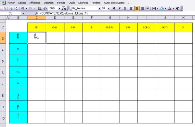Select yellow header cell "eau"
Screen dimensions: 195x127
[147, 27]
